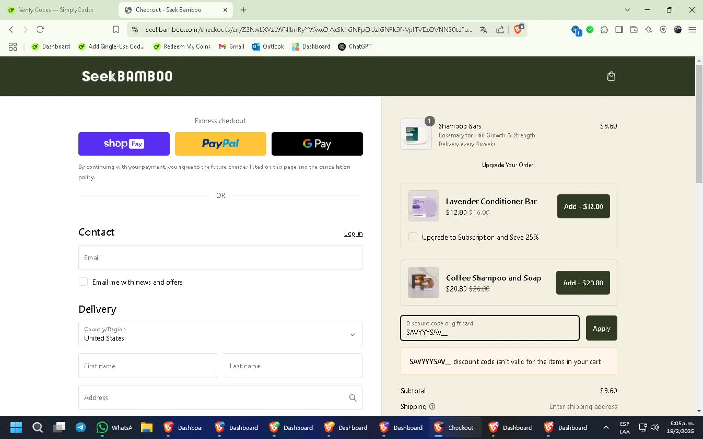The image size is (703, 439).
Task: Open WhatsApp from the taskbar
Action: (x=114, y=427)
